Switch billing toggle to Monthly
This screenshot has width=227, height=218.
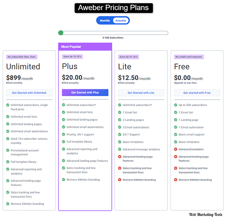click(105, 21)
